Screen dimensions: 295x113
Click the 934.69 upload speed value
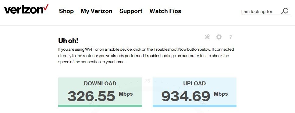point(186,96)
